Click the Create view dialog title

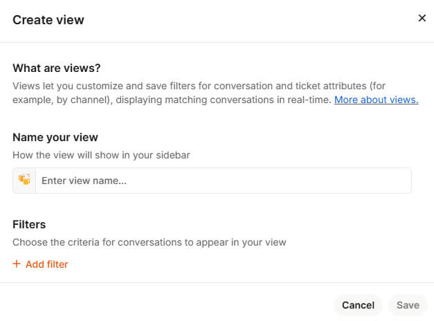point(48,20)
